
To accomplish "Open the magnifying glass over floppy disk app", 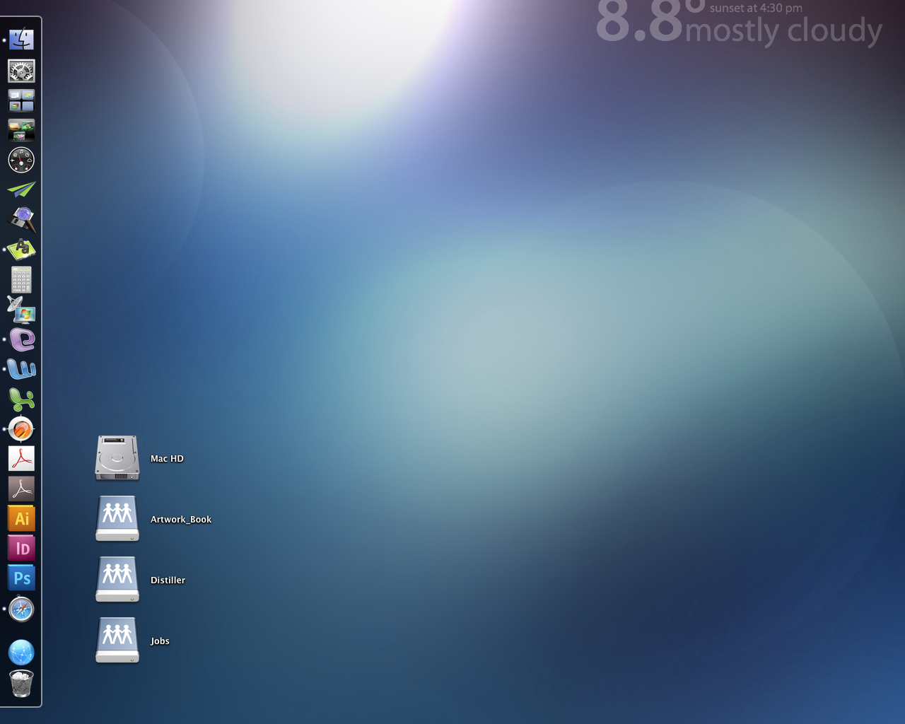I will (21, 220).
